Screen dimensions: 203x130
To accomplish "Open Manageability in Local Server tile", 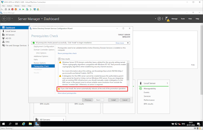I will [150, 89].
